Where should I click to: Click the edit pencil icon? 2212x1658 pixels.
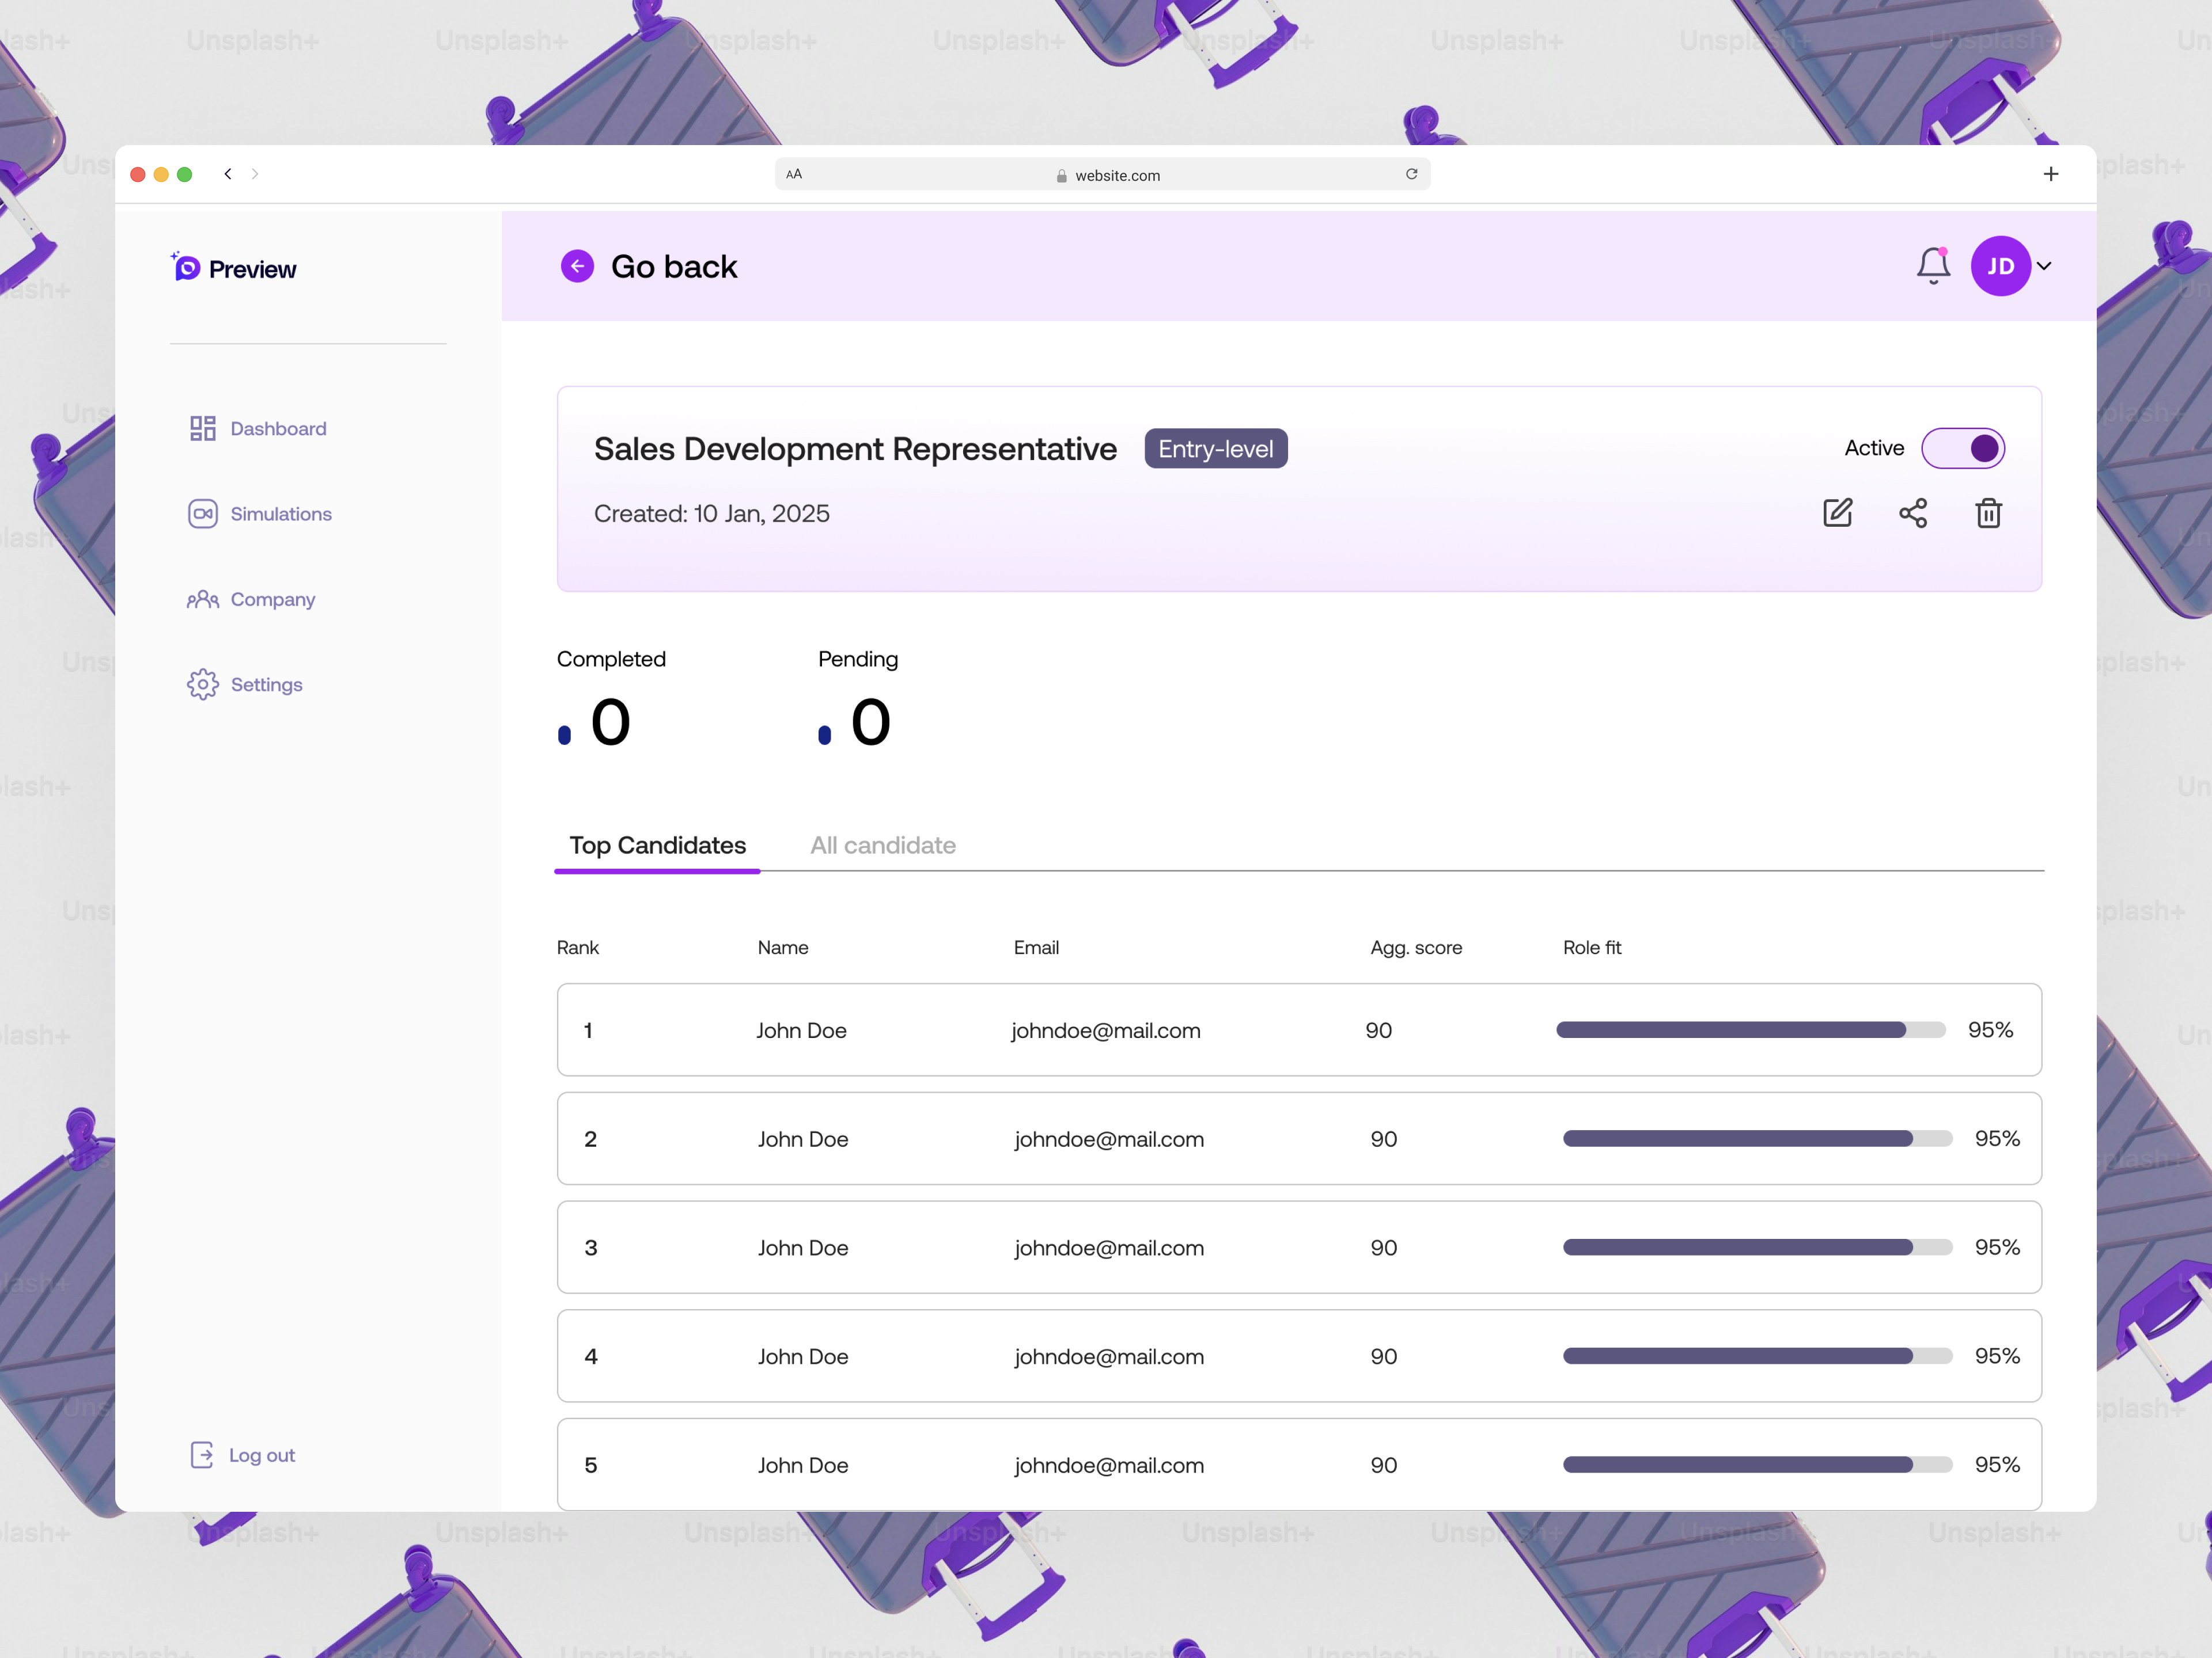[x=1837, y=513]
